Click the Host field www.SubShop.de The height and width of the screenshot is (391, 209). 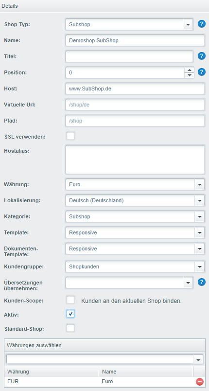[x=135, y=89]
